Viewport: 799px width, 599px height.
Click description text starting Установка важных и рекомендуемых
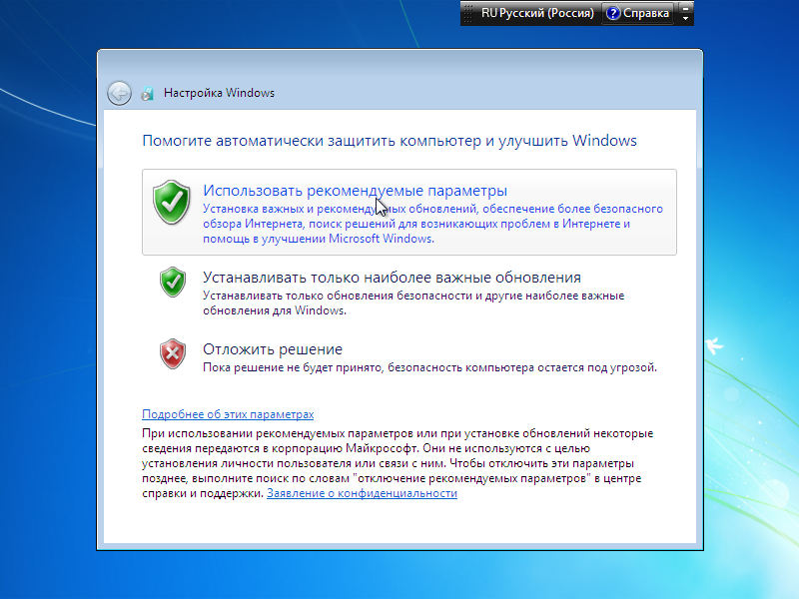(x=432, y=224)
